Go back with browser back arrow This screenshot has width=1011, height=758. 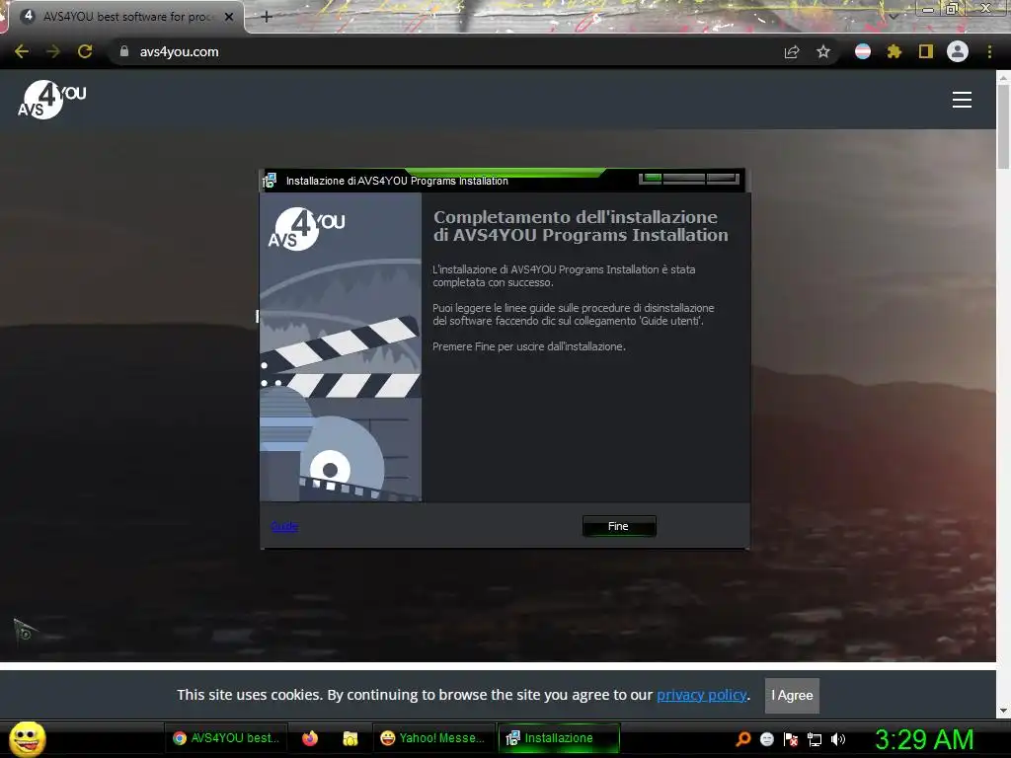point(22,51)
